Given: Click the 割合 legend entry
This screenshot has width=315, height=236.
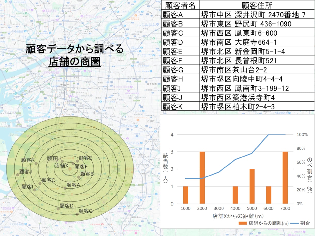Looking at the screenshot, I should [300, 223].
